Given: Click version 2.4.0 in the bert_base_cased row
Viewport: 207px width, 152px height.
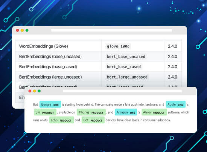Looking at the screenshot, I should [x=172, y=67].
